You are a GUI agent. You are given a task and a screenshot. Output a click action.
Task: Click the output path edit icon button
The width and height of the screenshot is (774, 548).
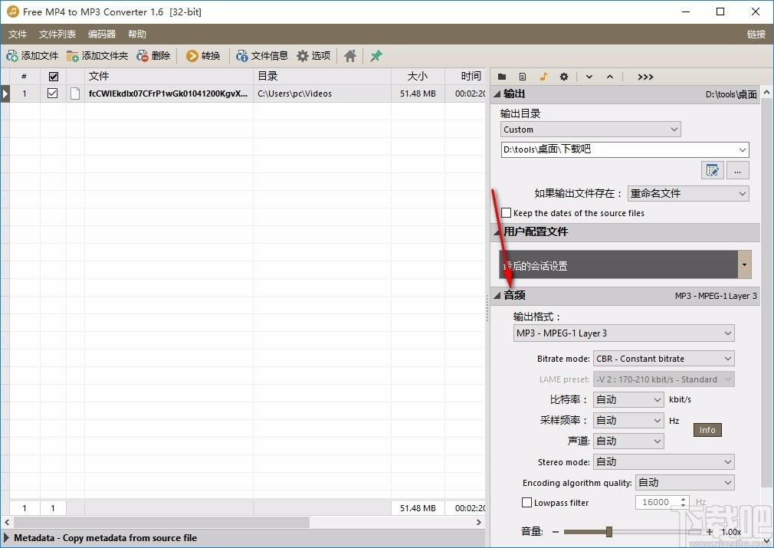[x=712, y=170]
